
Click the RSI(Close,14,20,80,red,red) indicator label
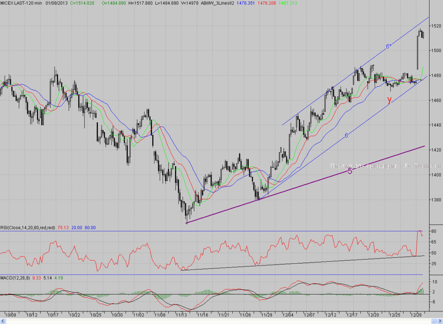click(28, 228)
